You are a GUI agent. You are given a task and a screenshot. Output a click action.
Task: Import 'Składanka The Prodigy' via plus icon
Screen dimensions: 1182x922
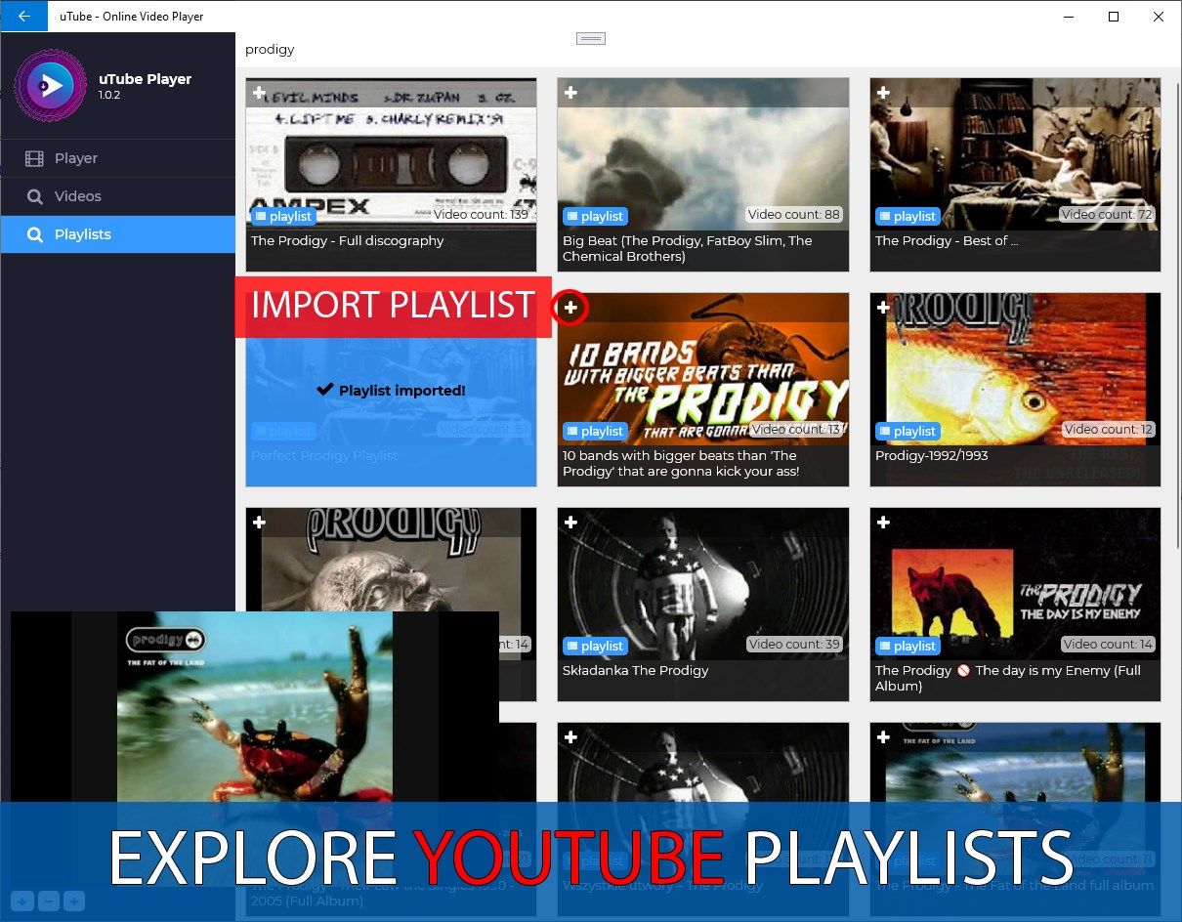(571, 523)
